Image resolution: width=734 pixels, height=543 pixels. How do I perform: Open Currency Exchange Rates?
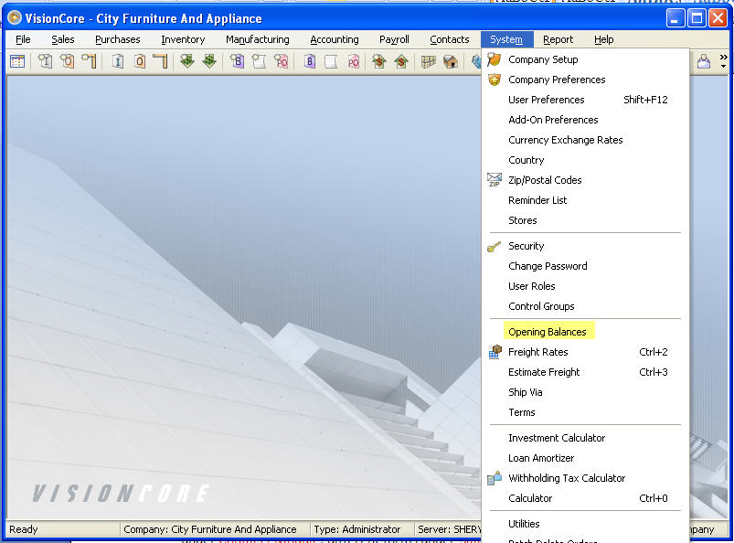(585, 140)
